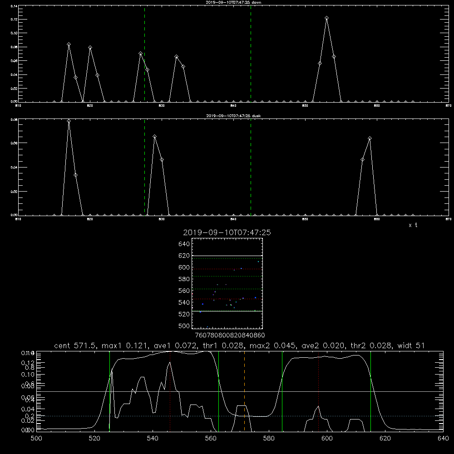Click the scatter plot y-axis label "520"
This screenshot has width=454, height=454.
coord(184,314)
